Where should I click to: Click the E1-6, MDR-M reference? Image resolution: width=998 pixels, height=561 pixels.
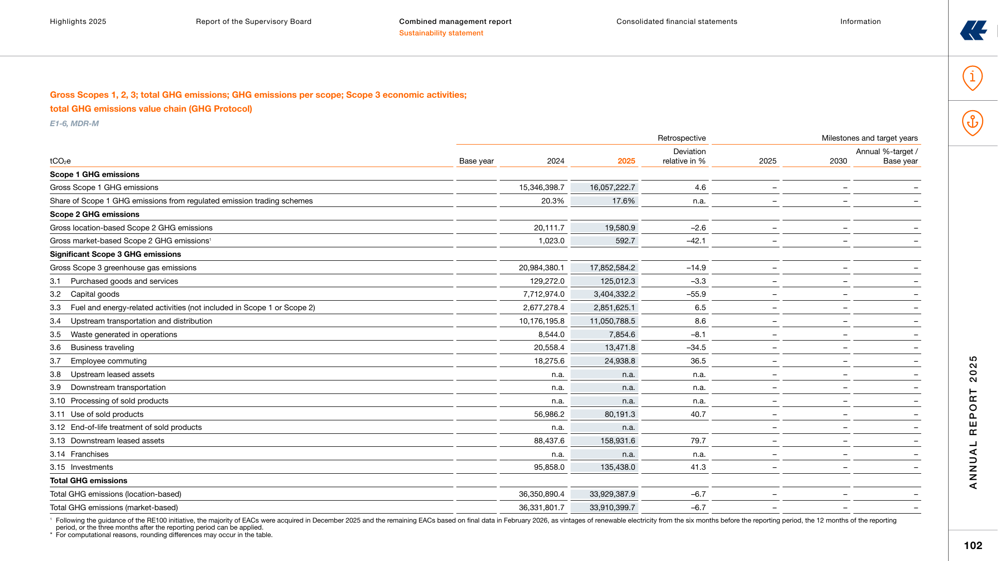coord(74,124)
